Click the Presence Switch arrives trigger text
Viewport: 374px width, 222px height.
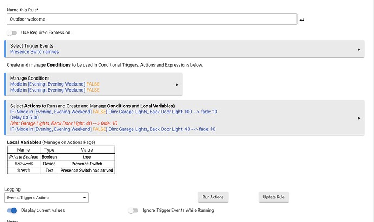[x=35, y=52]
